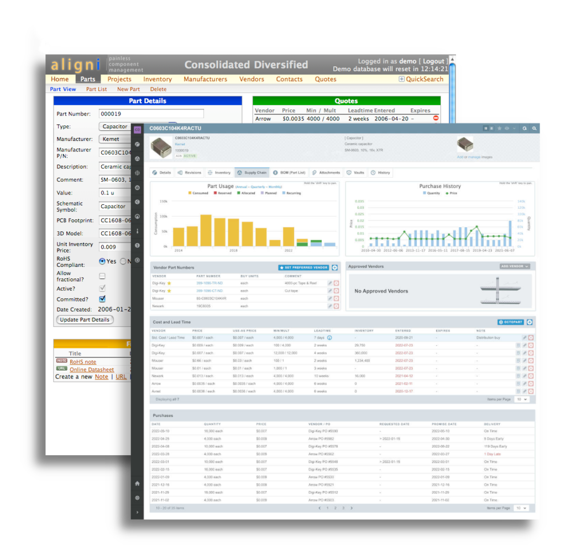Go to the Vaults tab
The width and height of the screenshot is (566, 554).
click(355, 173)
